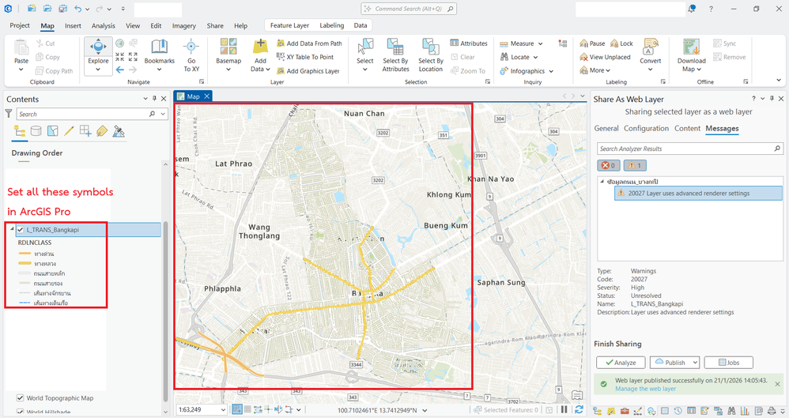Switch to List By Selection view
This screenshot has height=418, width=789.
52,132
